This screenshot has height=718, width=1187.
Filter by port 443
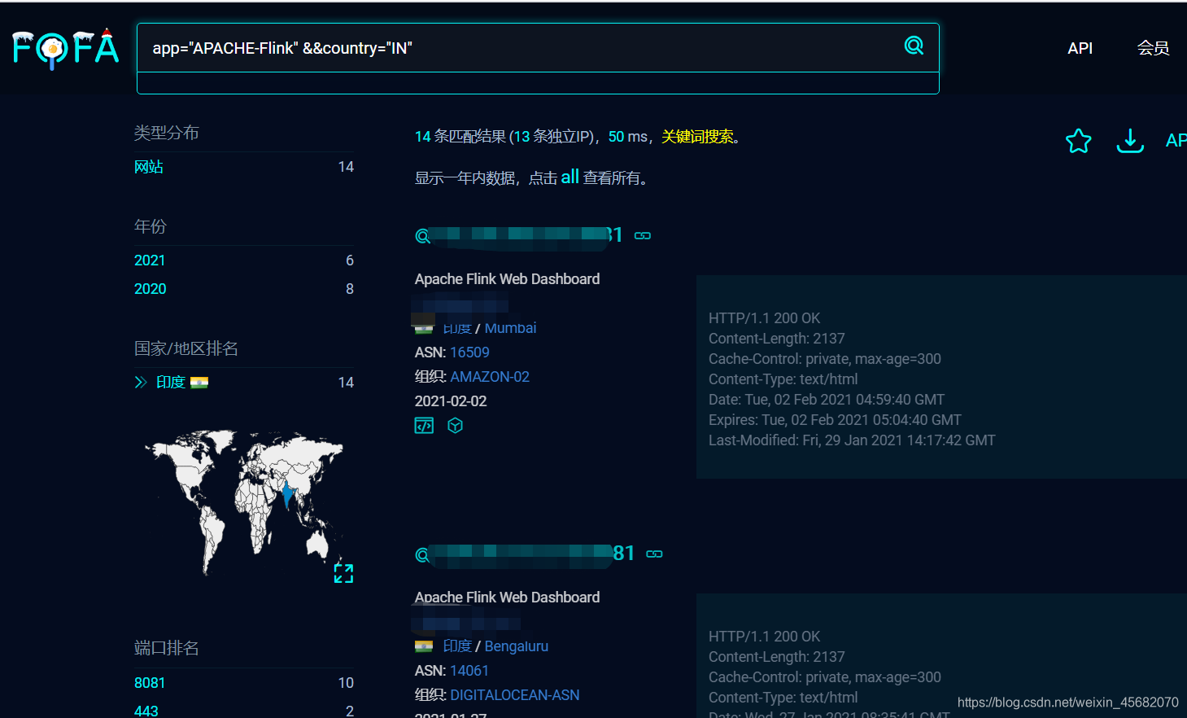click(146, 711)
